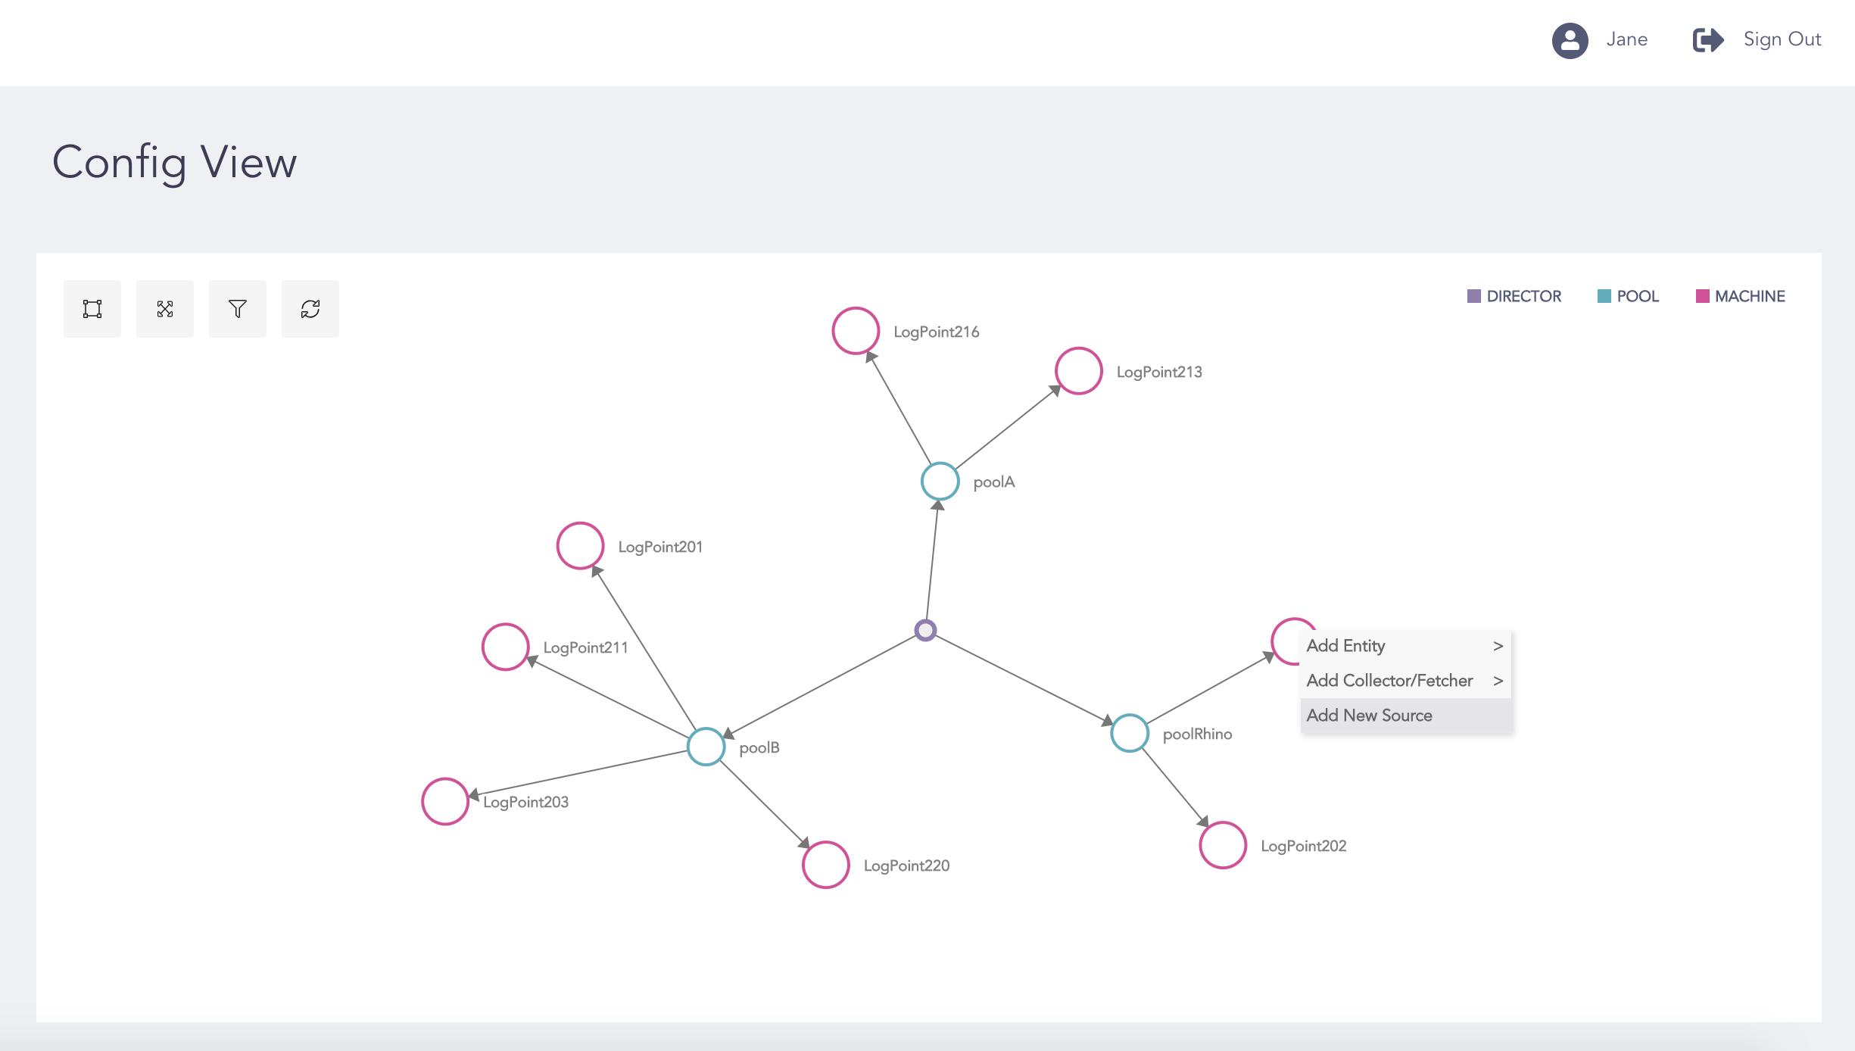Viewport: 1855px width, 1051px height.
Task: Select the purple director node
Action: point(925,630)
